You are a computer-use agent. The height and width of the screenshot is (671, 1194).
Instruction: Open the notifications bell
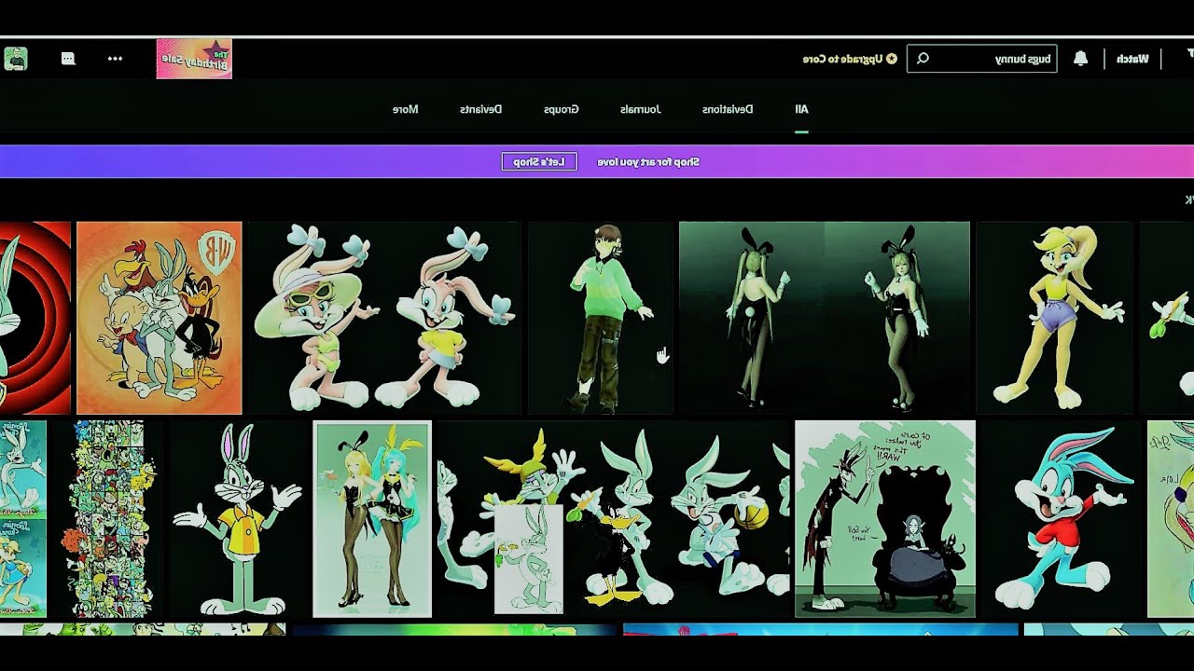coord(1080,59)
